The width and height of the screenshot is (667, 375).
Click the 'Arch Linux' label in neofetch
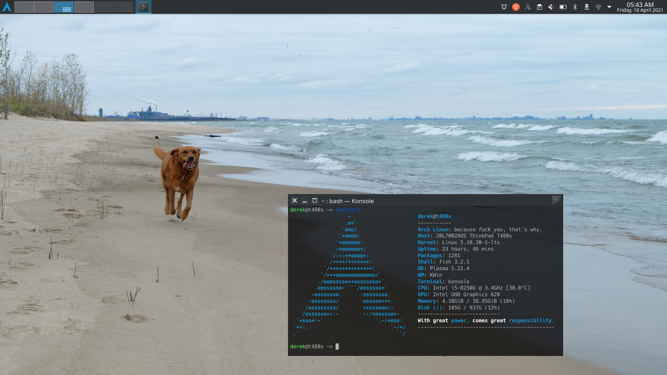click(433, 230)
